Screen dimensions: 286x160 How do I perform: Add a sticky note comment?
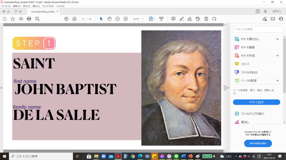point(173,19)
